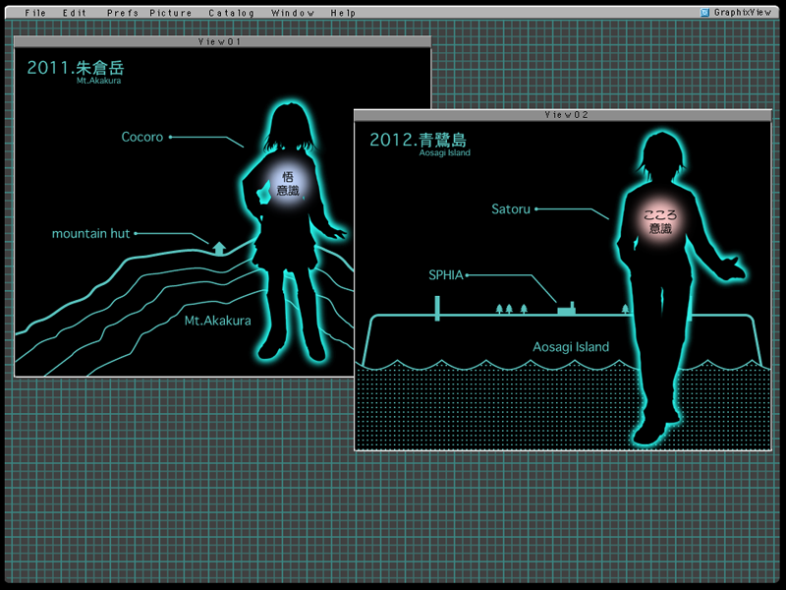Open the Prefs menu
The height and width of the screenshot is (590, 786).
(122, 13)
